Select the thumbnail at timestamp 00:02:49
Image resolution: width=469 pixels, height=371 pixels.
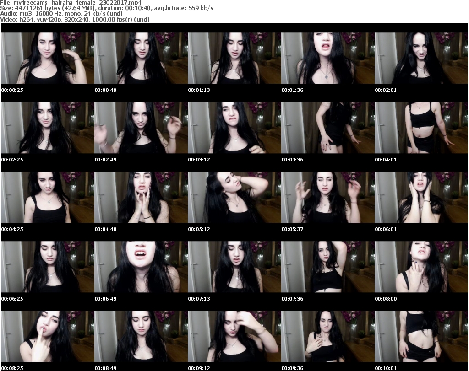[141, 128]
